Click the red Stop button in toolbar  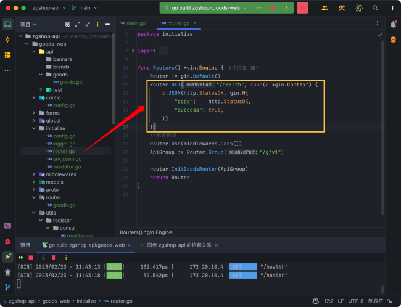click(x=302, y=8)
